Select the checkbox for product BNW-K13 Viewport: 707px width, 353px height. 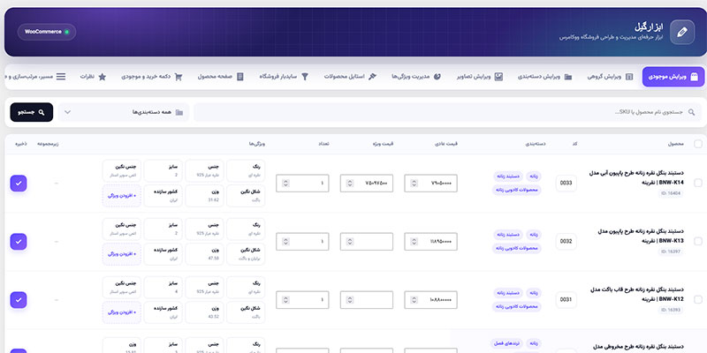click(x=698, y=241)
